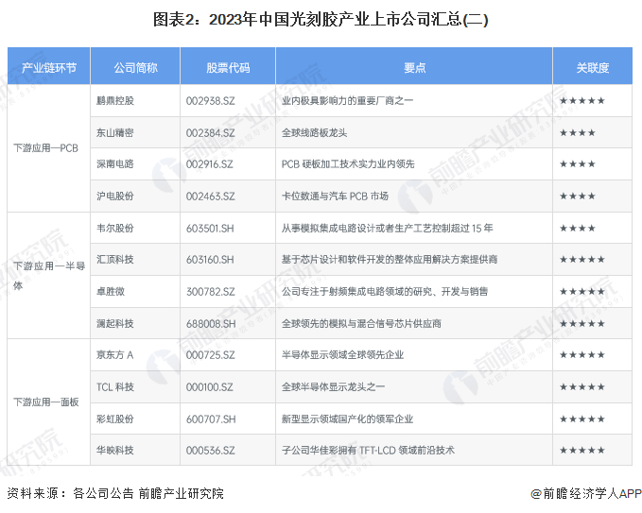Click company name 'TCL 科技'

(115, 386)
